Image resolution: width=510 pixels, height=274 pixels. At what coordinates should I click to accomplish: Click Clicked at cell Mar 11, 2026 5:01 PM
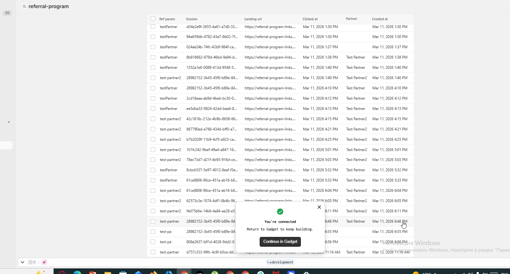[320, 150]
